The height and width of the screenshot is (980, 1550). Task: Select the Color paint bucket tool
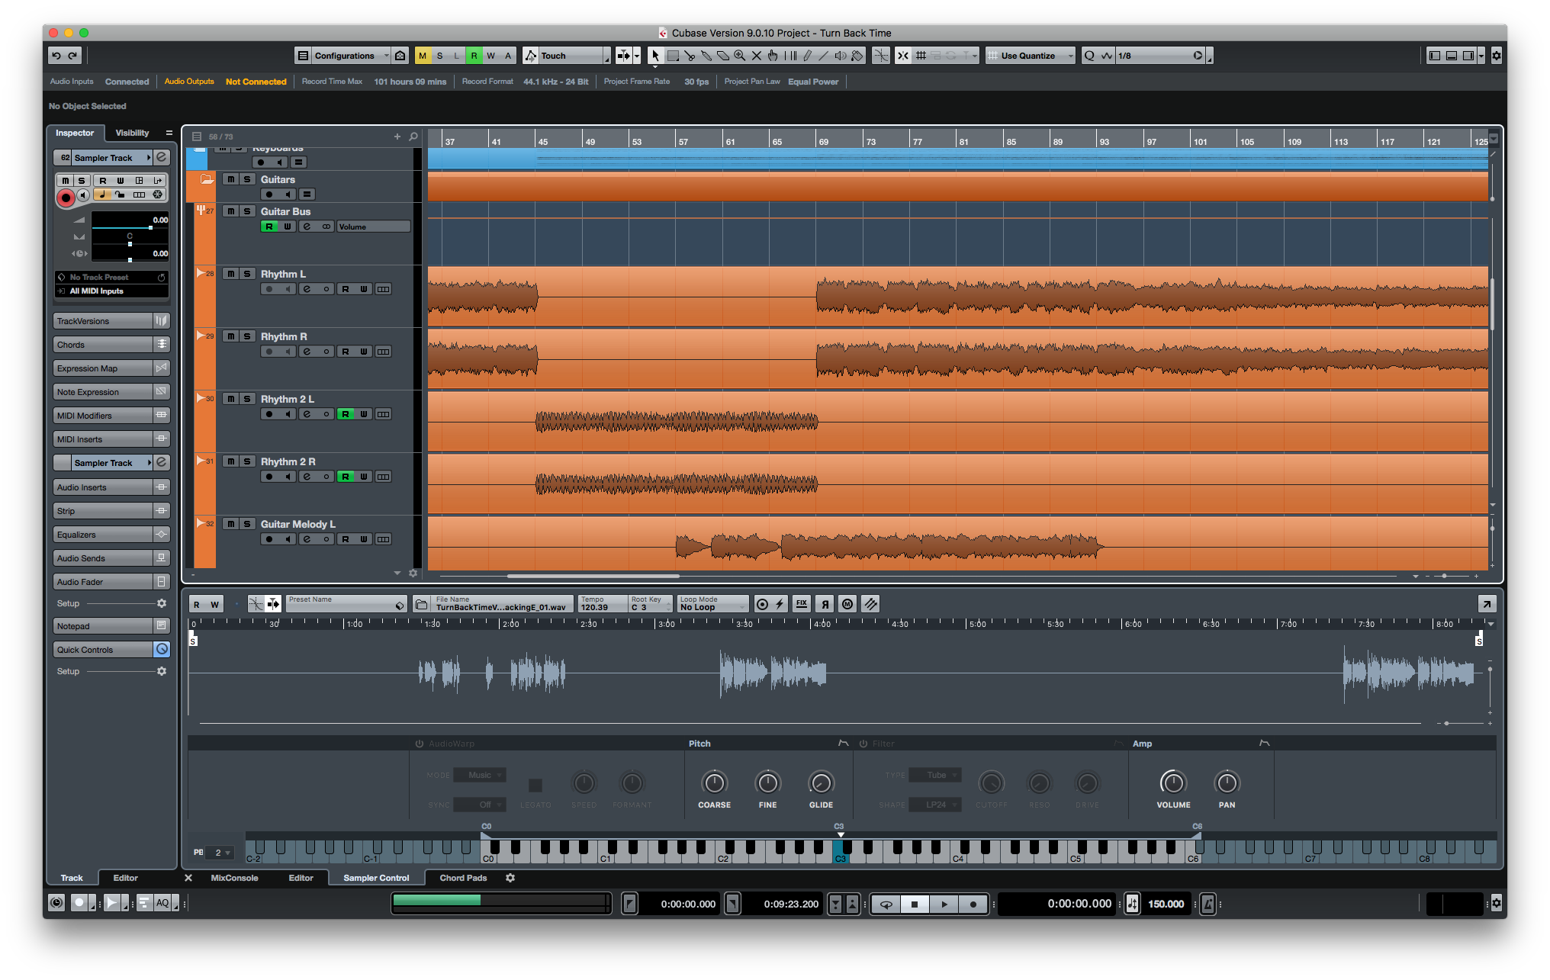point(857,56)
